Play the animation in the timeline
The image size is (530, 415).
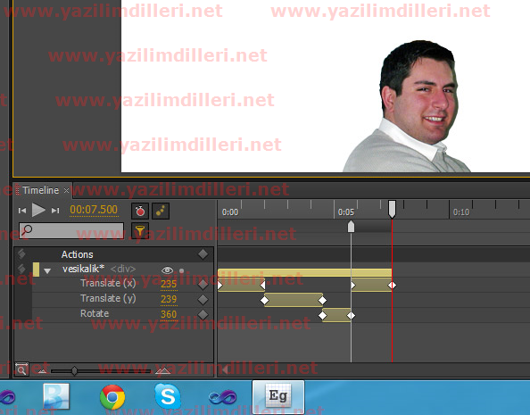(x=38, y=210)
